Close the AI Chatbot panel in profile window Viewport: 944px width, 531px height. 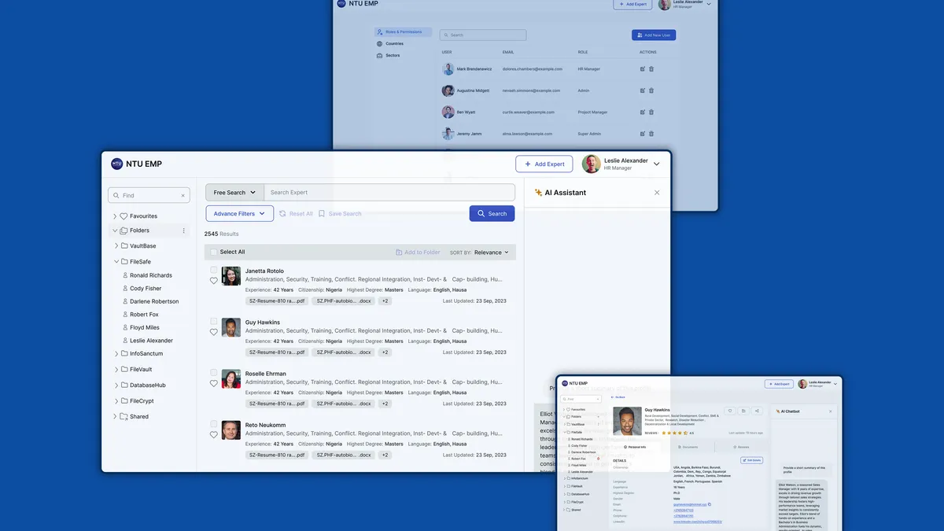[830, 411]
